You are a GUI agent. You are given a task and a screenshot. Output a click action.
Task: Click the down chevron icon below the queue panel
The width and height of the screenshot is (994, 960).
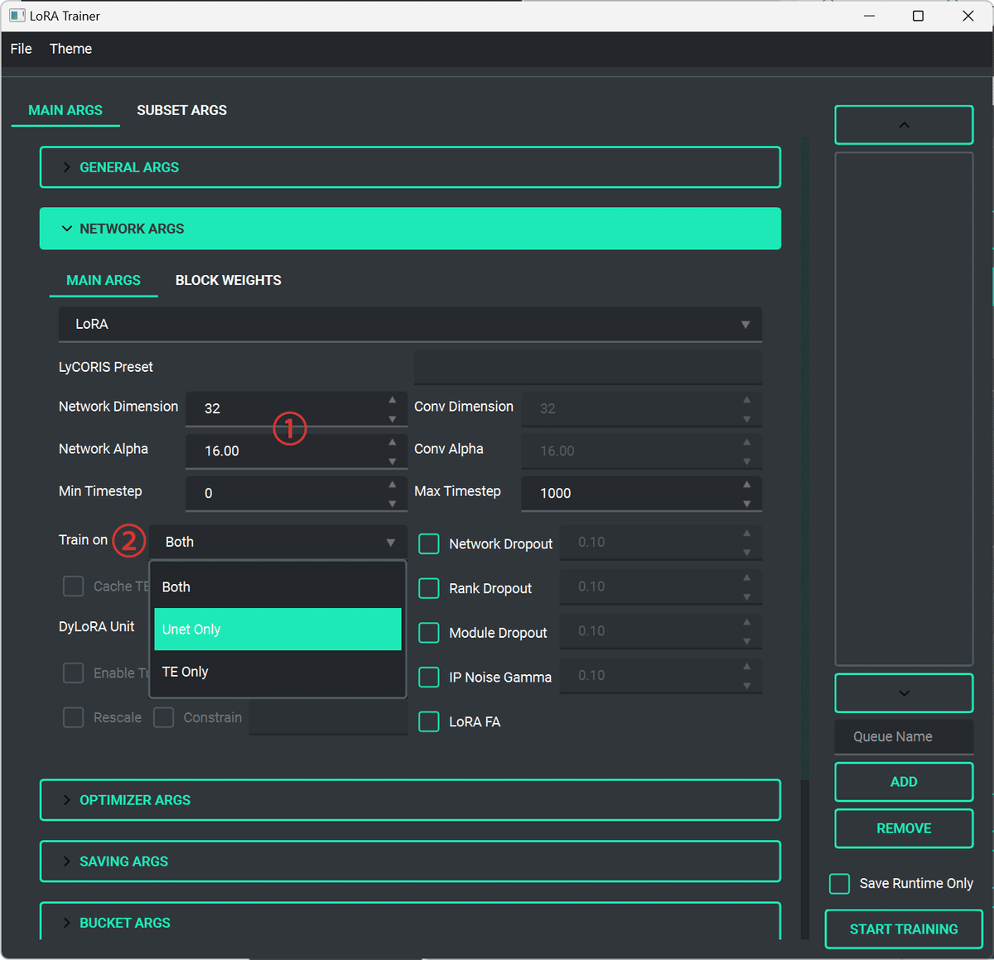pos(903,693)
